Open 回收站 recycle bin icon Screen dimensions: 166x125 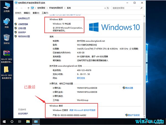coord(7,39)
